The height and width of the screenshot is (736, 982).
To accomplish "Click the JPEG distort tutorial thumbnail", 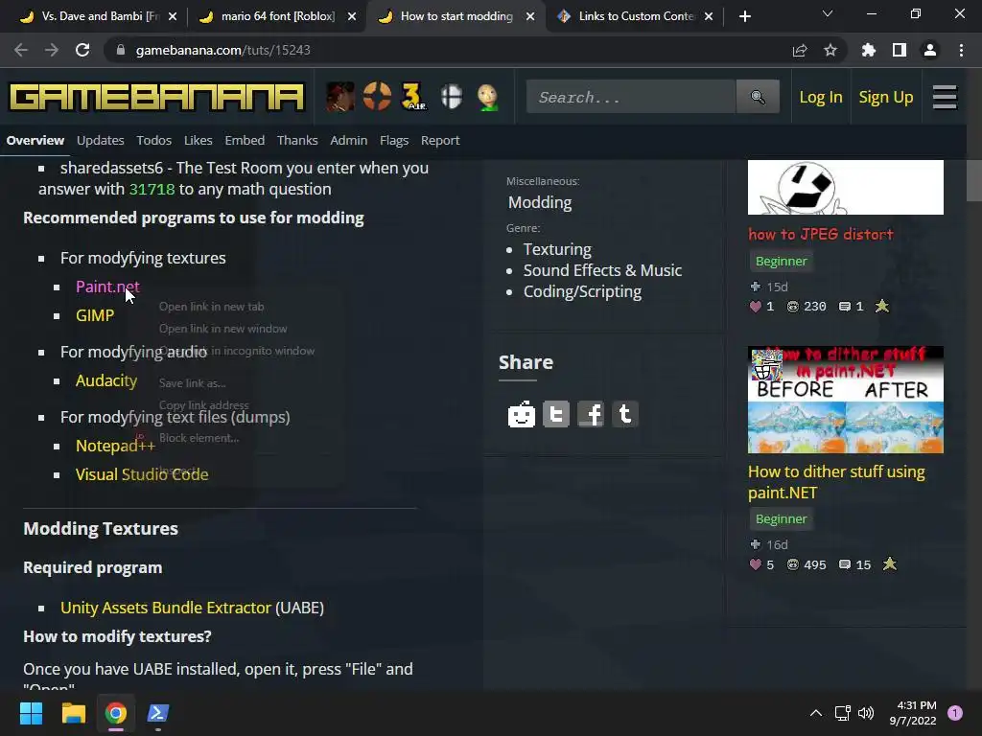I will 846,187.
